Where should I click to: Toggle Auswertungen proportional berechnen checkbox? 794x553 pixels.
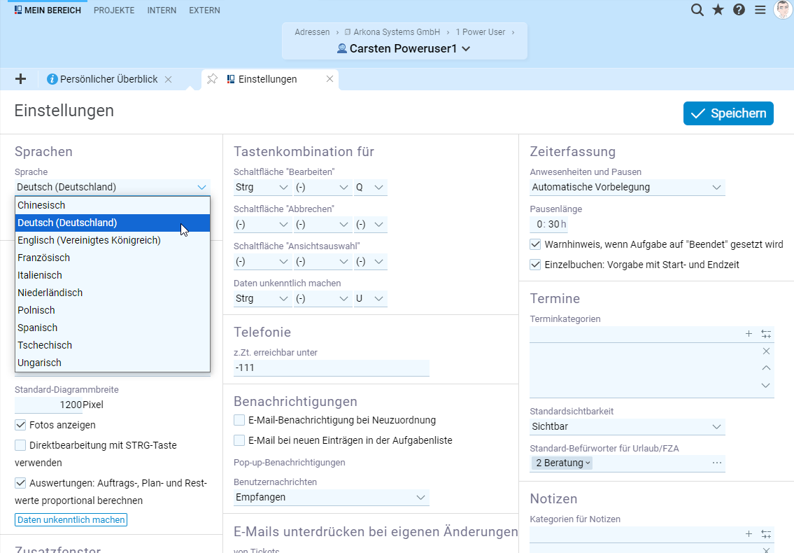20,482
